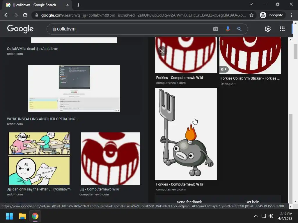The width and height of the screenshot is (298, 223).
Task: Open the red grin face Jjjj thumbnail
Action: 110,159
